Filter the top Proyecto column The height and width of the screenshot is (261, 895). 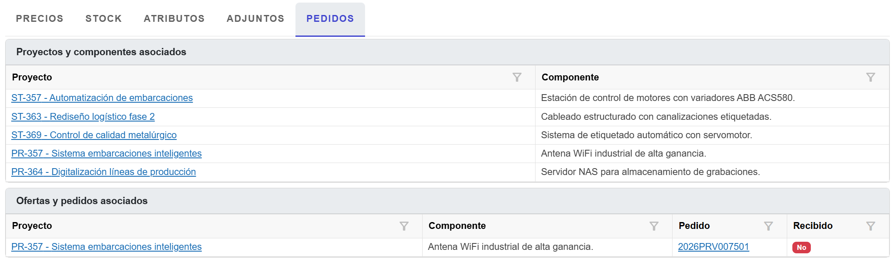pos(517,77)
